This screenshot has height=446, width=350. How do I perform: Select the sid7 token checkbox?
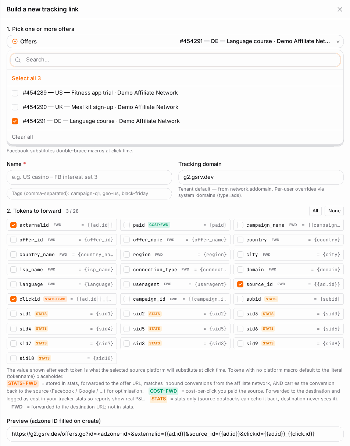(14, 343)
